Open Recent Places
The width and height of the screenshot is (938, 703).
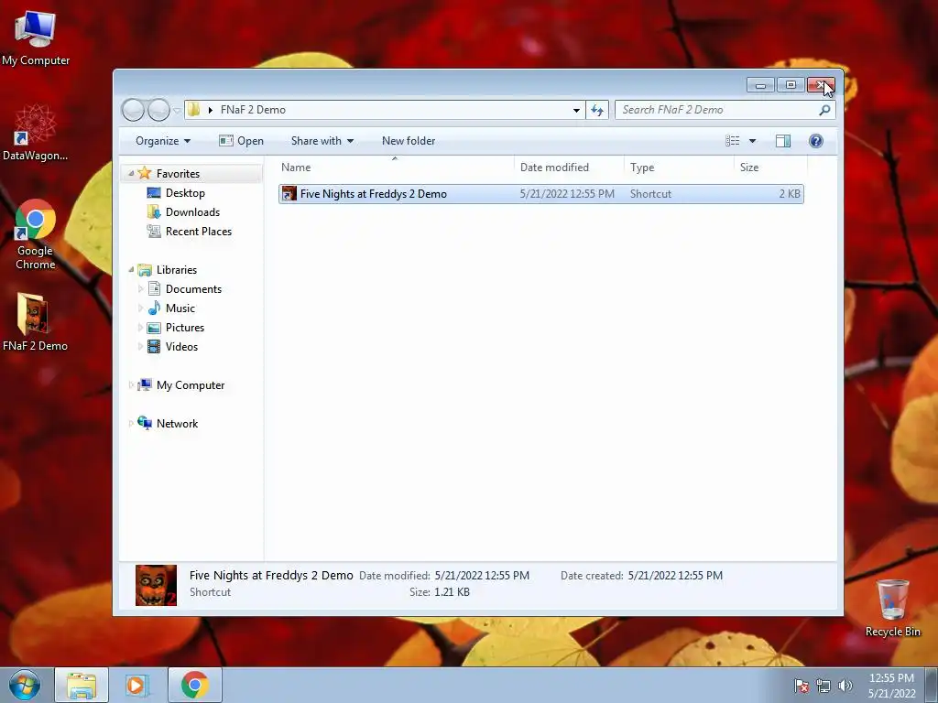(x=198, y=232)
